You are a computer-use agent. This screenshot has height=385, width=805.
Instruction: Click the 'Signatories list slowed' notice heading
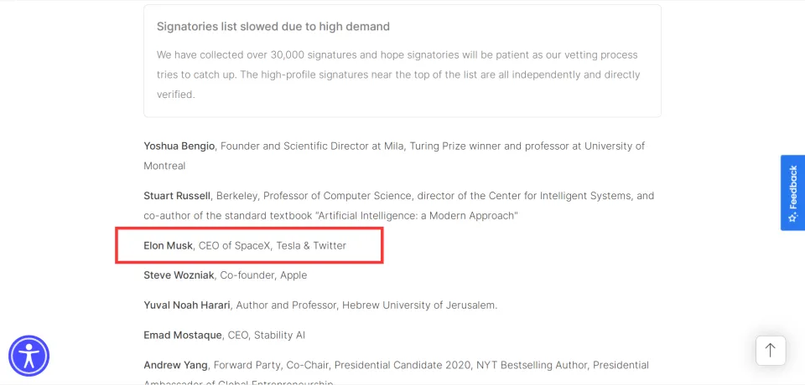[x=273, y=27]
